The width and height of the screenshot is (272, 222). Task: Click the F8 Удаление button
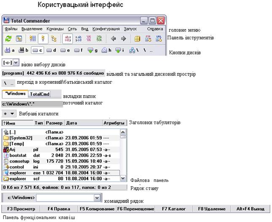point(212,209)
